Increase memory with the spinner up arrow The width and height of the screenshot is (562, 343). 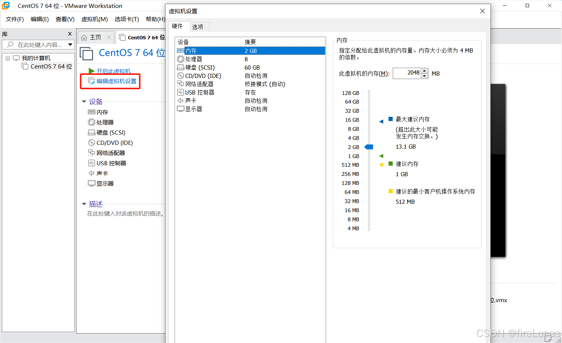click(425, 71)
